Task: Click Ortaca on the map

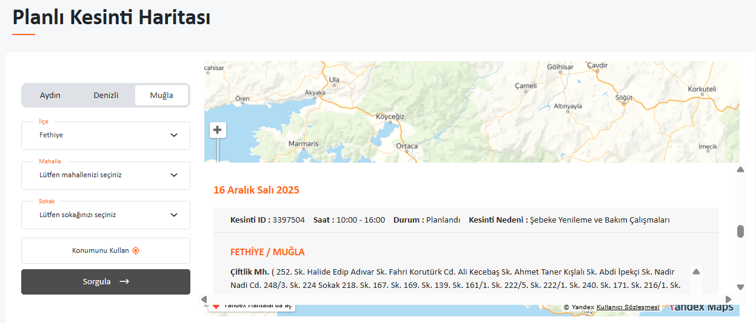Action: click(407, 146)
